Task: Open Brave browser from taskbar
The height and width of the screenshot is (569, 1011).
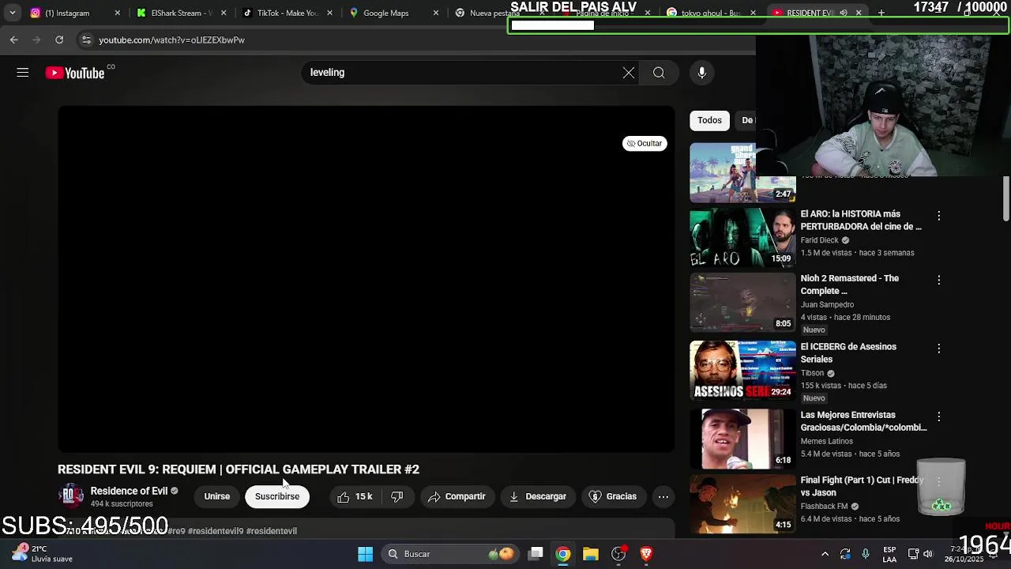Action: point(646,554)
